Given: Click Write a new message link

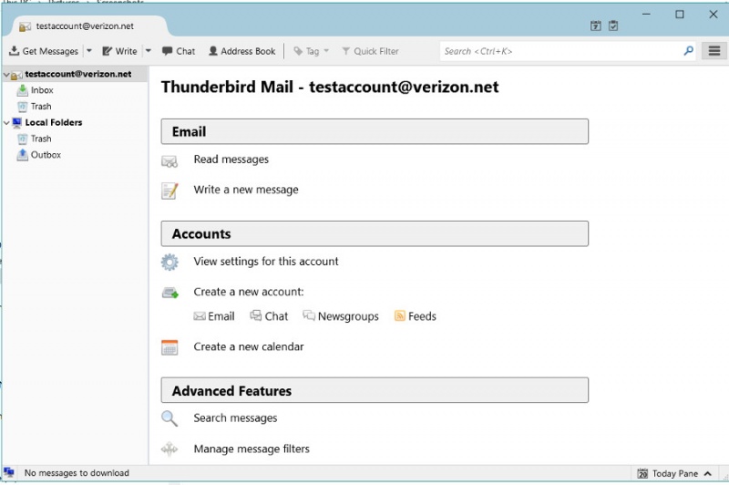Looking at the screenshot, I should click(246, 190).
